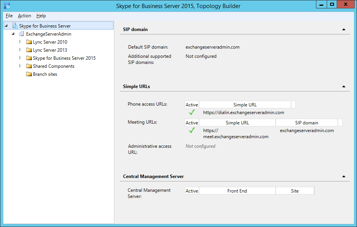This screenshot has width=357, height=227.
Task: Click the Skype for Business Server root icon
Action: click(15, 26)
